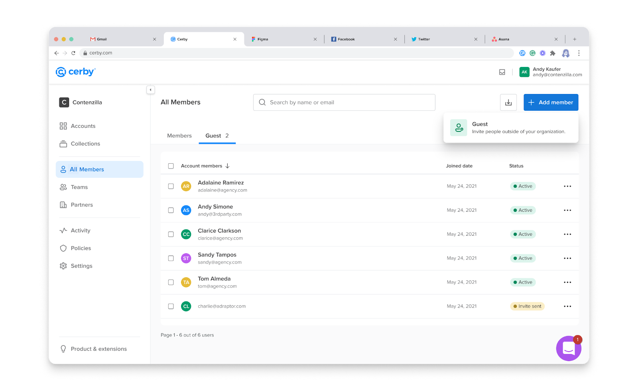Click the Cerby logo in header
638x391 pixels.
point(76,72)
